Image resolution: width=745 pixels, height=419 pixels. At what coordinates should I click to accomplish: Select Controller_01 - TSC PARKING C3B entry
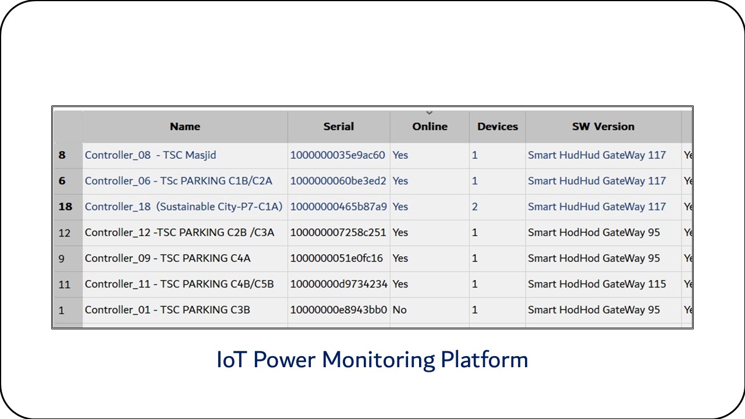pyautogui.click(x=167, y=310)
